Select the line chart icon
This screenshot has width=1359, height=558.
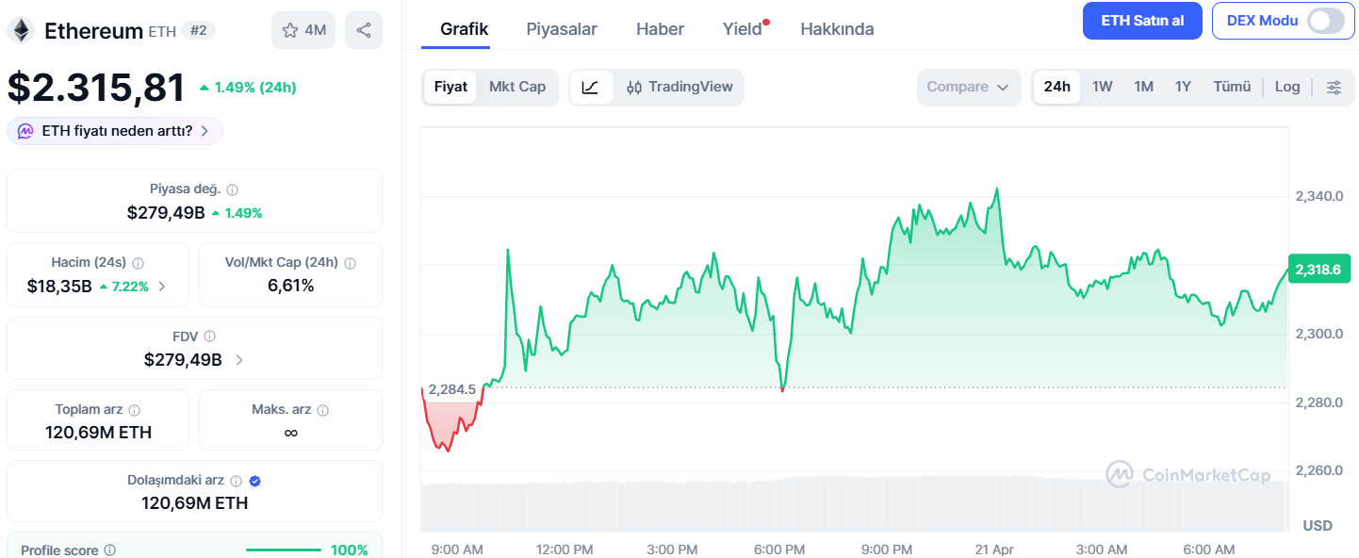(591, 87)
